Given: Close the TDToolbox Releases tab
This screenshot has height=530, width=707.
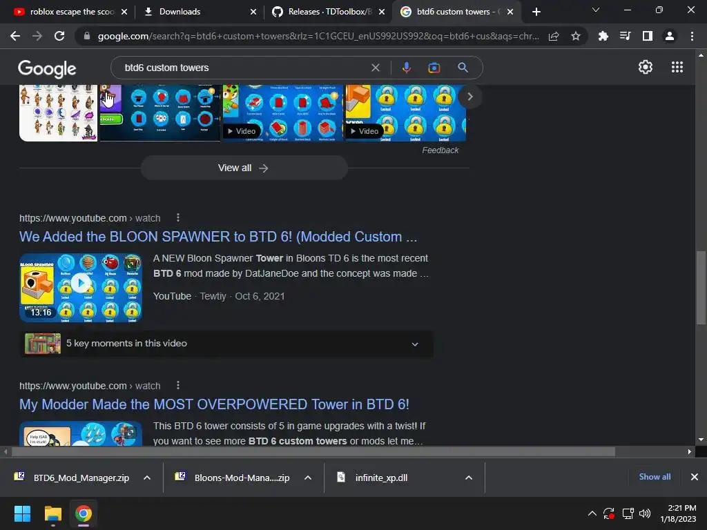Looking at the screenshot, I should click(382, 12).
